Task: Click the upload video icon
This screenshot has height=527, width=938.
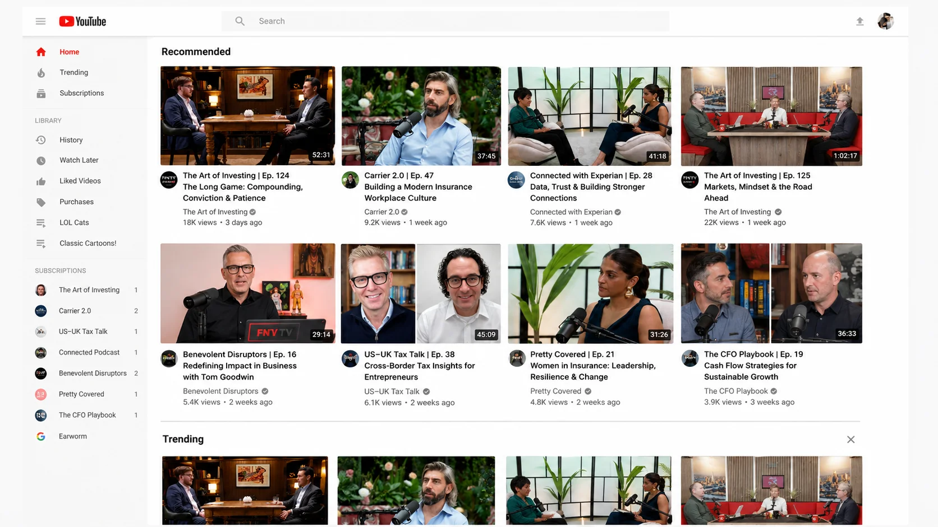Action: [x=859, y=21]
